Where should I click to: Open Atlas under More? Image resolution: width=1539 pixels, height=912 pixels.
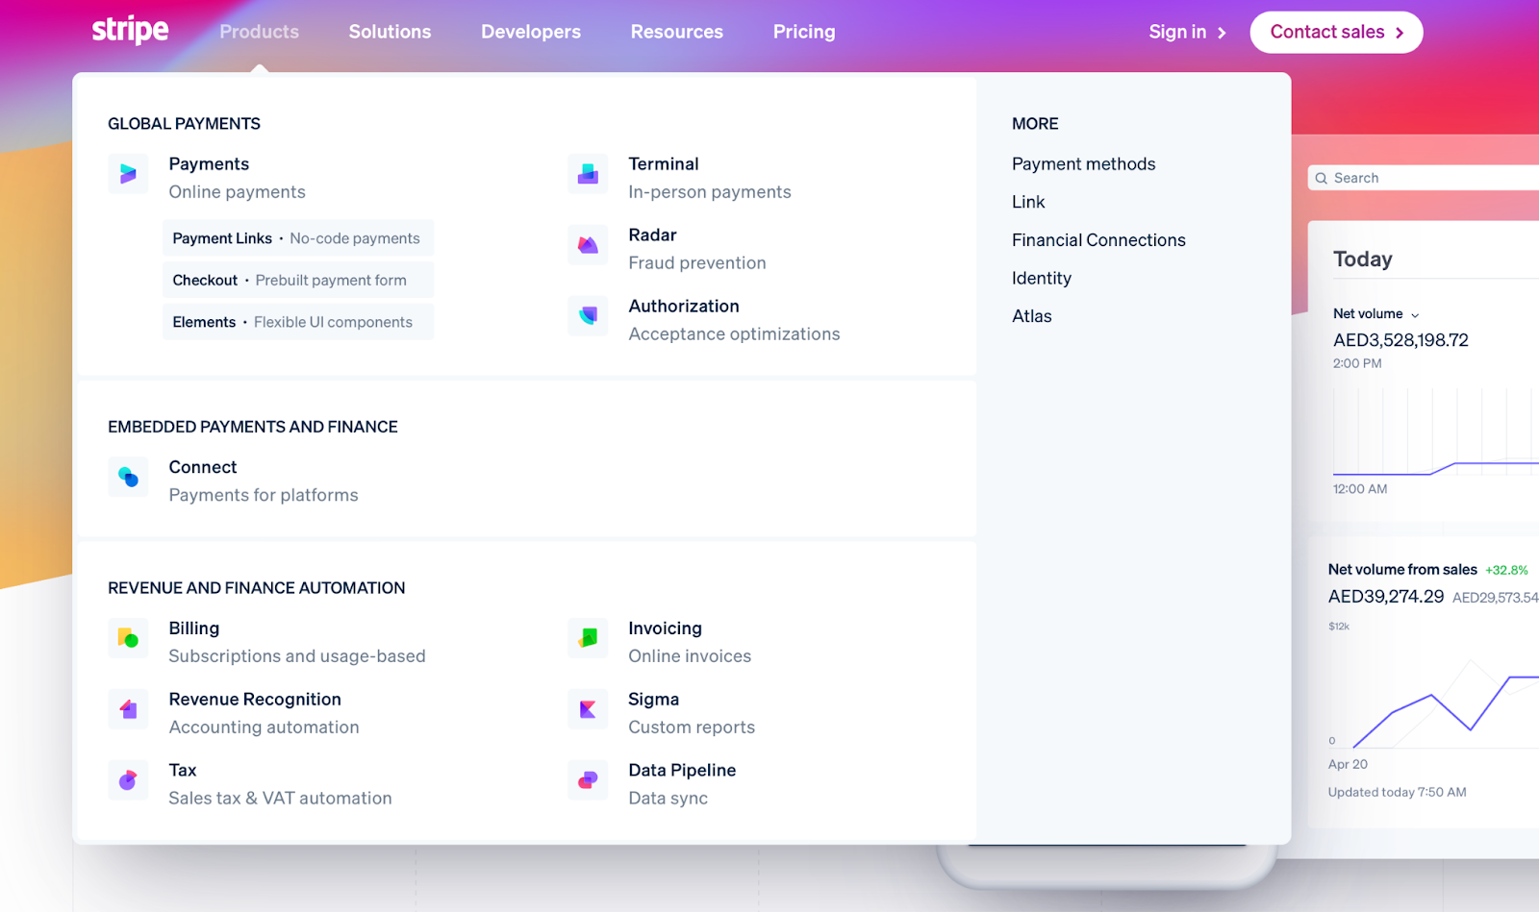[x=1032, y=316]
